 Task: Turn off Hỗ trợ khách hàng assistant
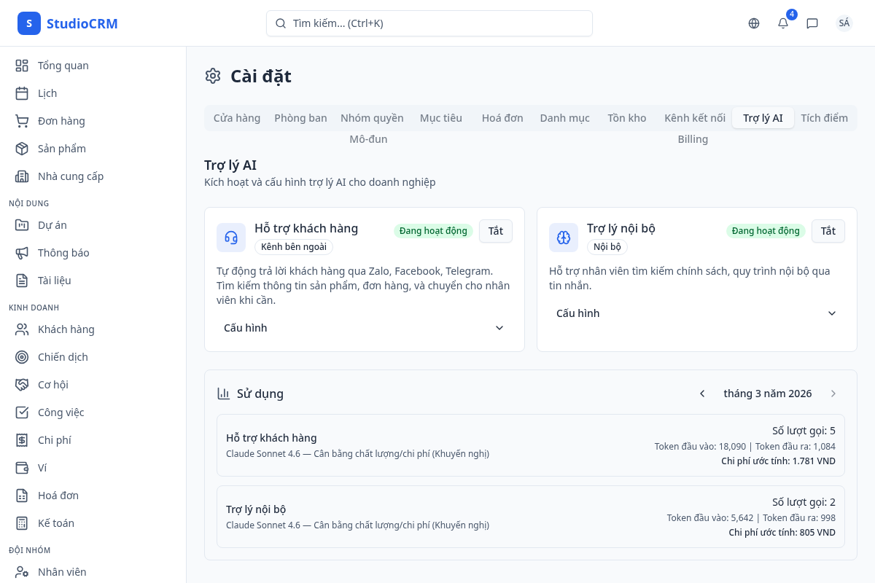tap(496, 231)
